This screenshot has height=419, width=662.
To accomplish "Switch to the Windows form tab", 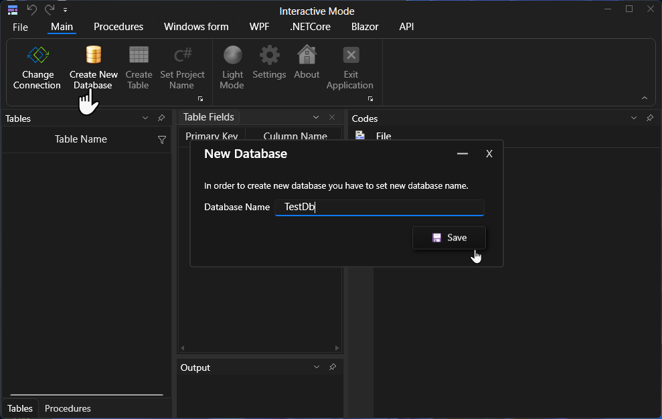I will 196,27.
